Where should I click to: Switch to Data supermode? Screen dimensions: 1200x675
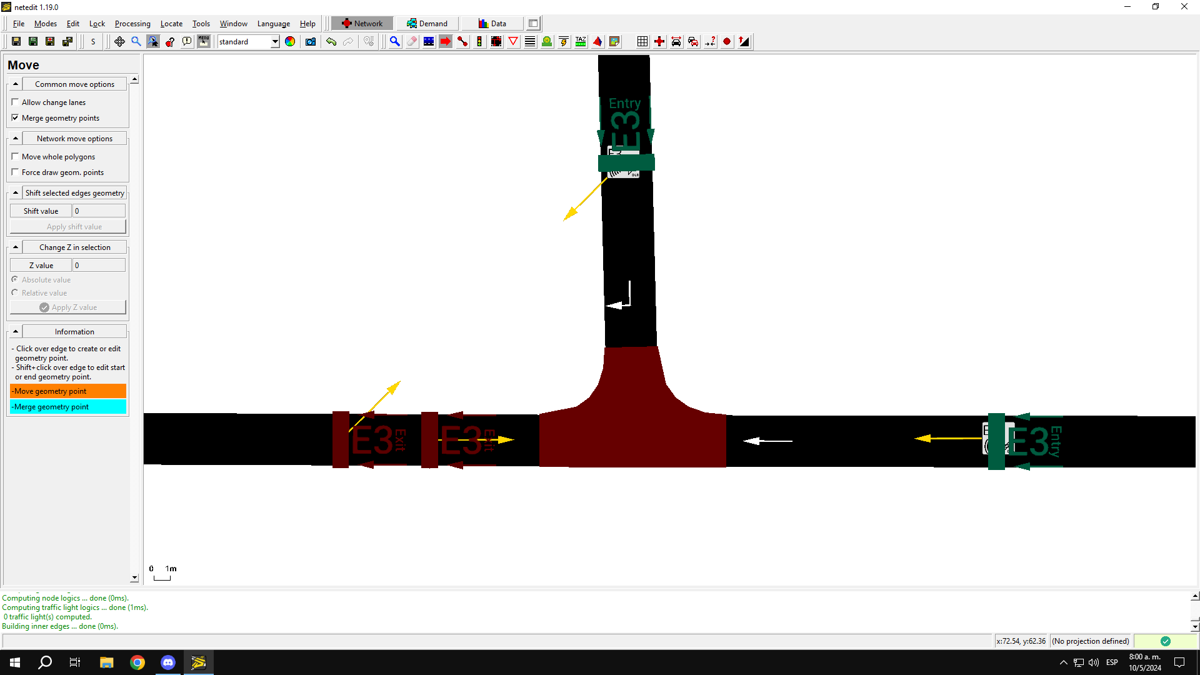[x=492, y=24]
